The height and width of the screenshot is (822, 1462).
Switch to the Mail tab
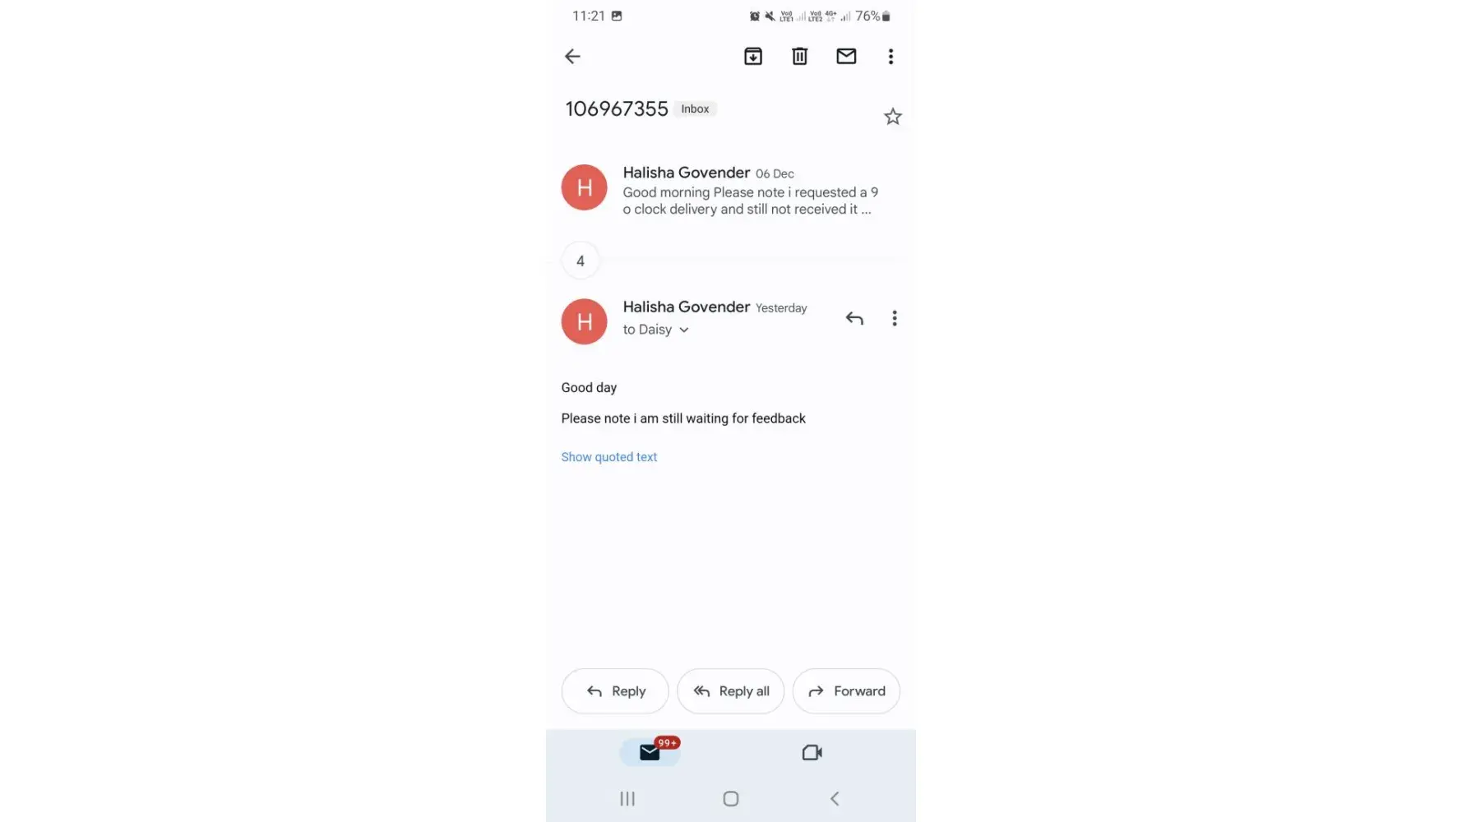[x=650, y=752]
